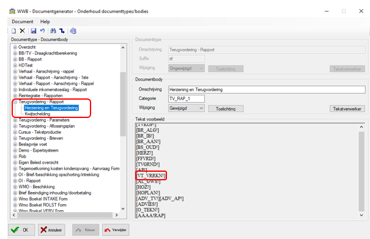Click [TVGRND!] in the text preview
Screen dimensions: 370x239
coord(148,164)
